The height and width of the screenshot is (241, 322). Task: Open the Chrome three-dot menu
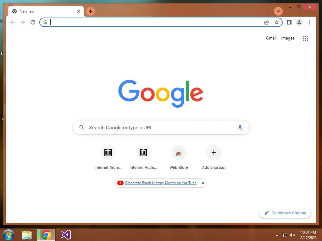309,22
